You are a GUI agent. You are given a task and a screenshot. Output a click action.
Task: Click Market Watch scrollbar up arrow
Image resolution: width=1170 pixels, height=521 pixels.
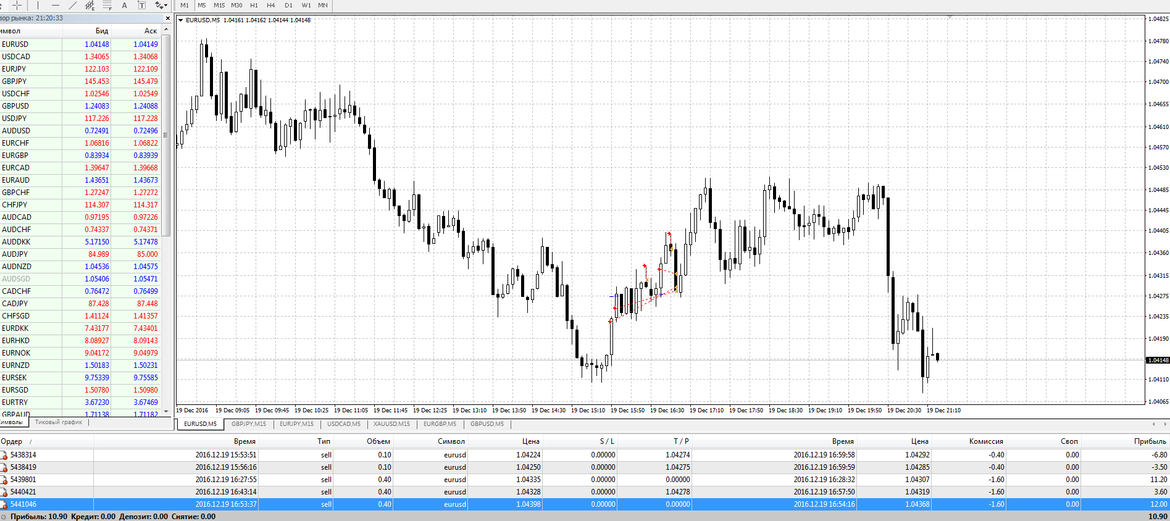click(x=165, y=30)
